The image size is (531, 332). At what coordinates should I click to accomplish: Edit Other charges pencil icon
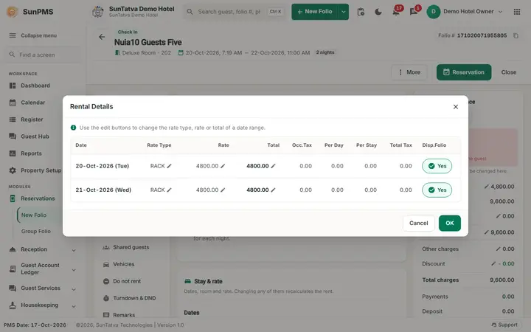coord(498,249)
